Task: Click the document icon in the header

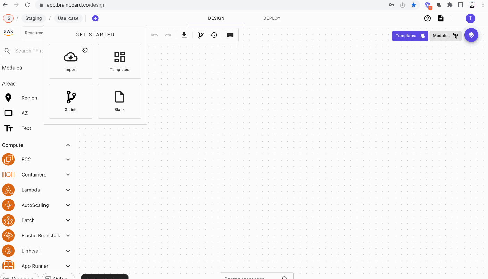Action: (441, 18)
